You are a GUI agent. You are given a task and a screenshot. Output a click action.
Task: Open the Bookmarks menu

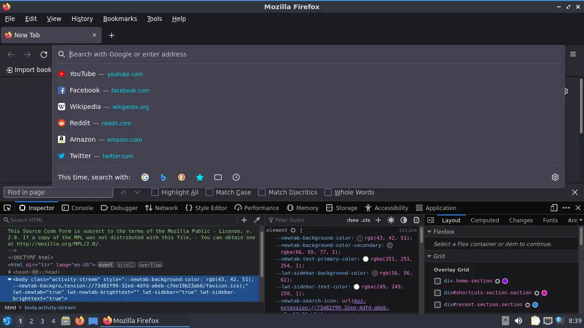point(120,19)
